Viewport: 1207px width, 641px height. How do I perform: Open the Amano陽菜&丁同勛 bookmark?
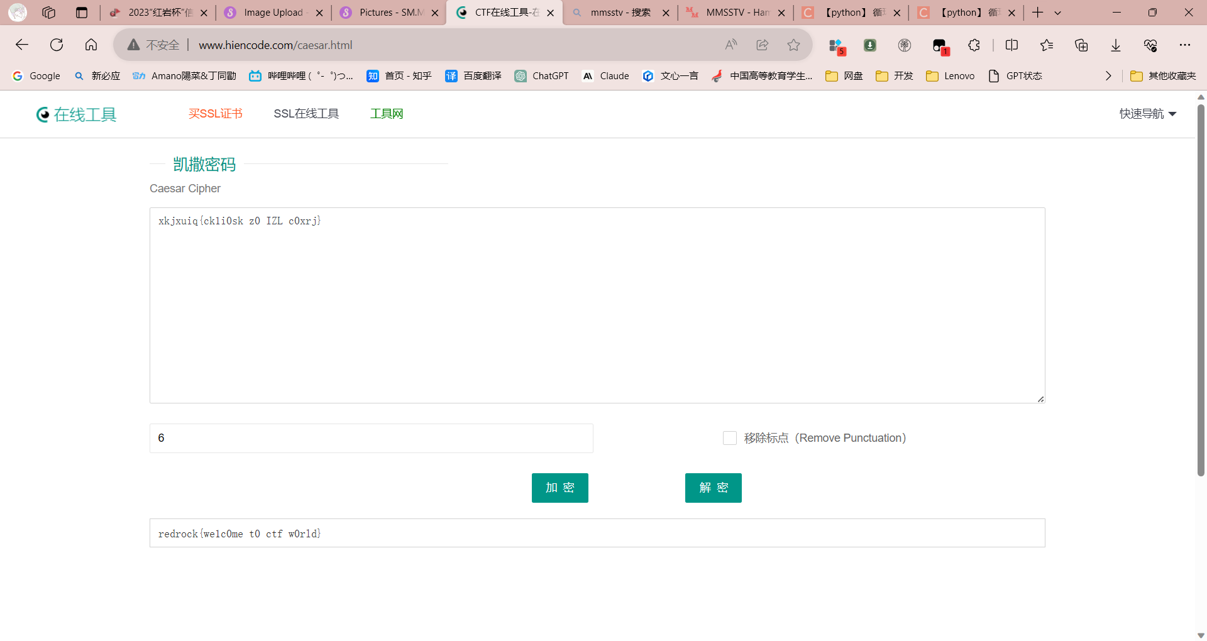click(184, 76)
